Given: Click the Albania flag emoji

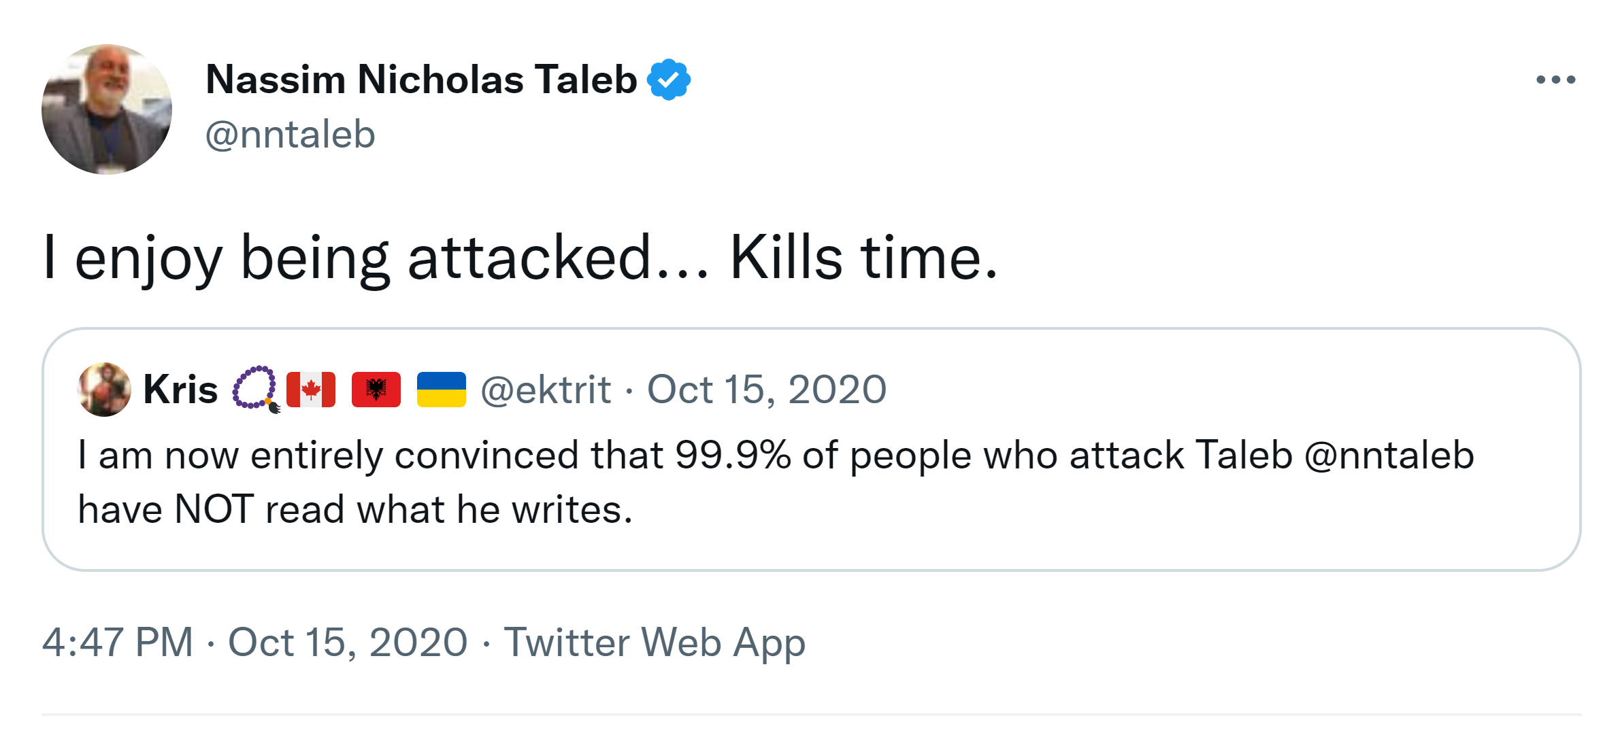Looking at the screenshot, I should pyautogui.click(x=376, y=390).
